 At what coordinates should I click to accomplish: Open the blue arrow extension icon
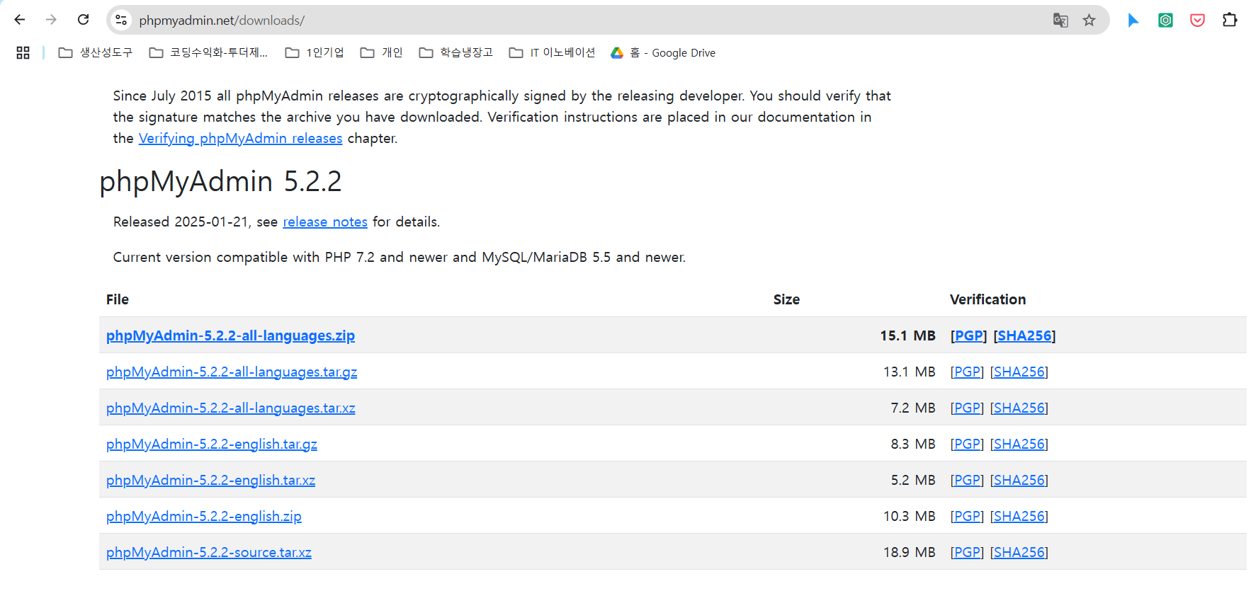click(x=1133, y=20)
